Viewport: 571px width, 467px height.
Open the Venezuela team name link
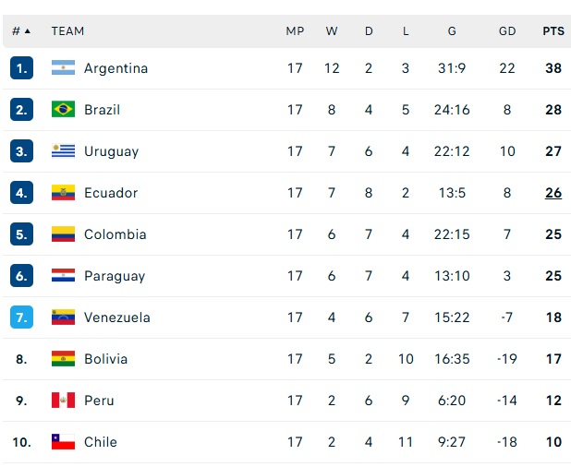pyautogui.click(x=116, y=317)
